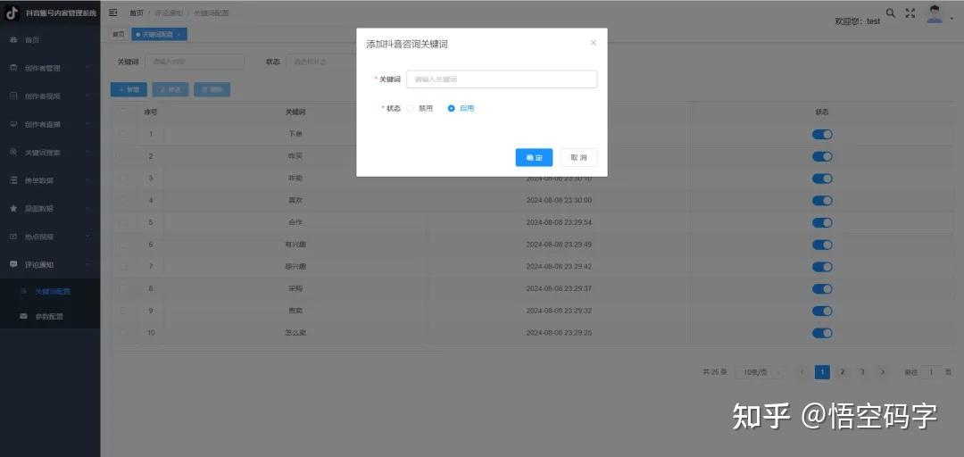Click the 修改 button above the table
964x457 pixels.
(170, 90)
